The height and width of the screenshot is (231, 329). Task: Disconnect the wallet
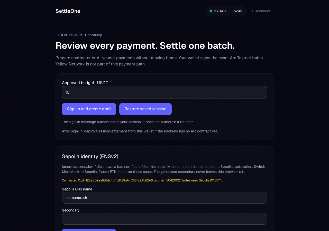(261, 11)
